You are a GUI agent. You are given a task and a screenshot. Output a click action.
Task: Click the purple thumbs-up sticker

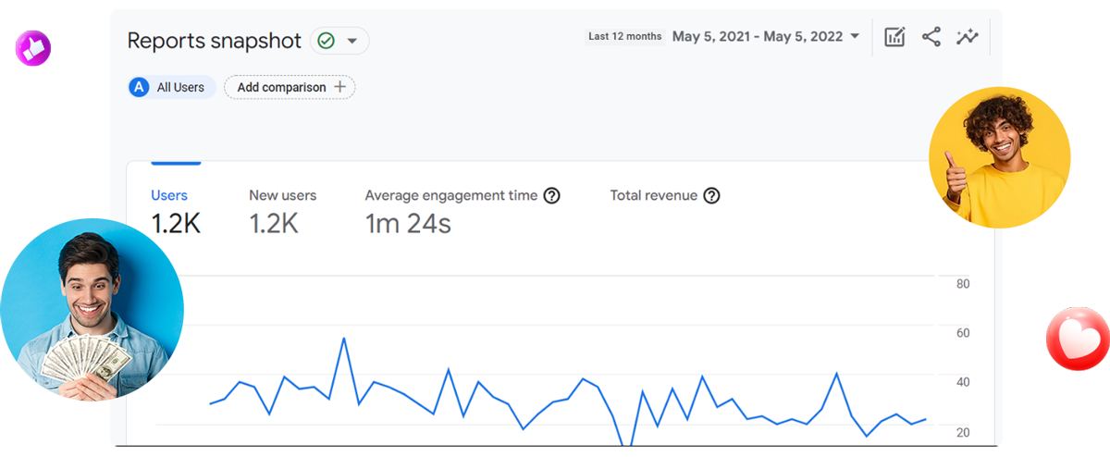coord(33,46)
